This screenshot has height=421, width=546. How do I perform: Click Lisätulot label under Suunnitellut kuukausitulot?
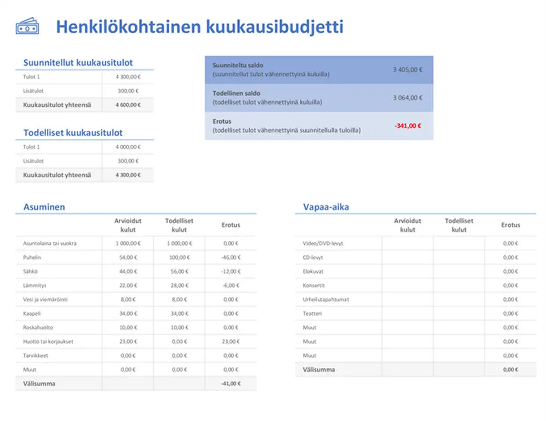point(34,91)
